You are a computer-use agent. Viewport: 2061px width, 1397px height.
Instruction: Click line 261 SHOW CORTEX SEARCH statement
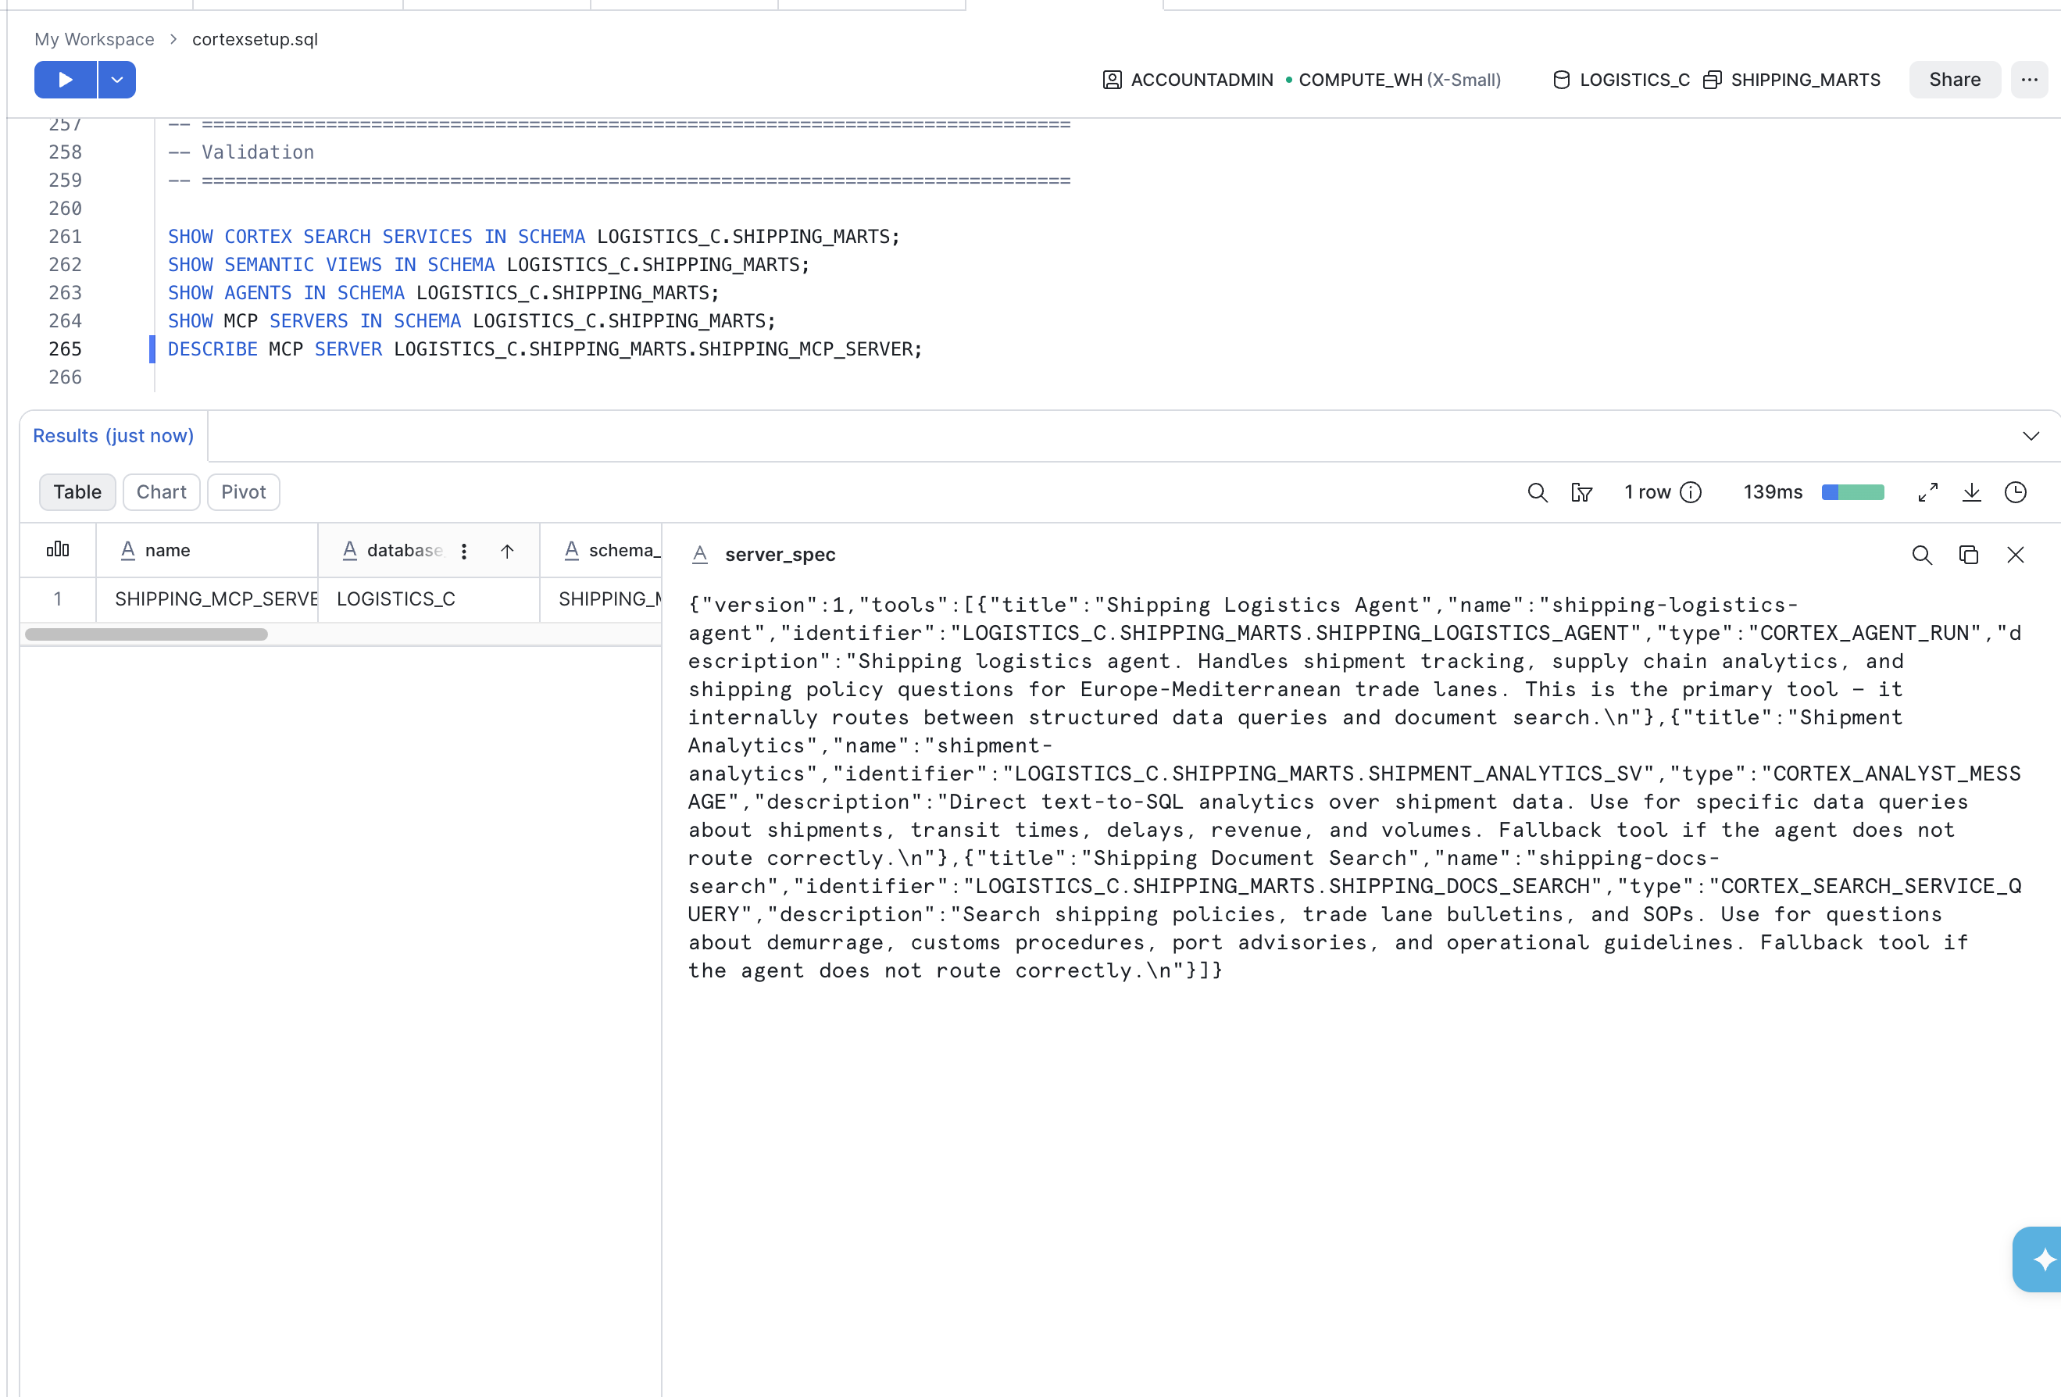[533, 236]
